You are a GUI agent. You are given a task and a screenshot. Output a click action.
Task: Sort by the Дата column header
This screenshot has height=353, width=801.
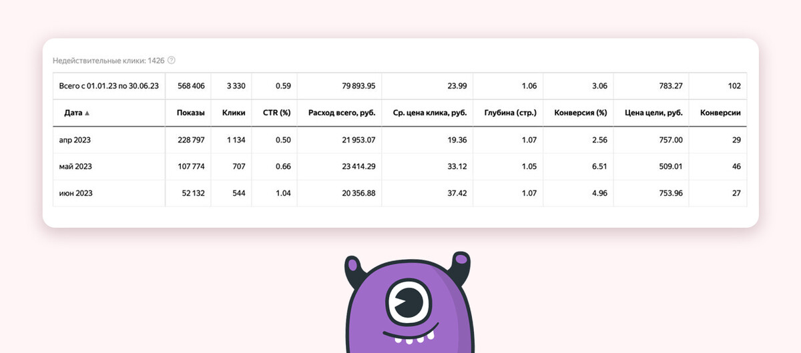click(77, 113)
